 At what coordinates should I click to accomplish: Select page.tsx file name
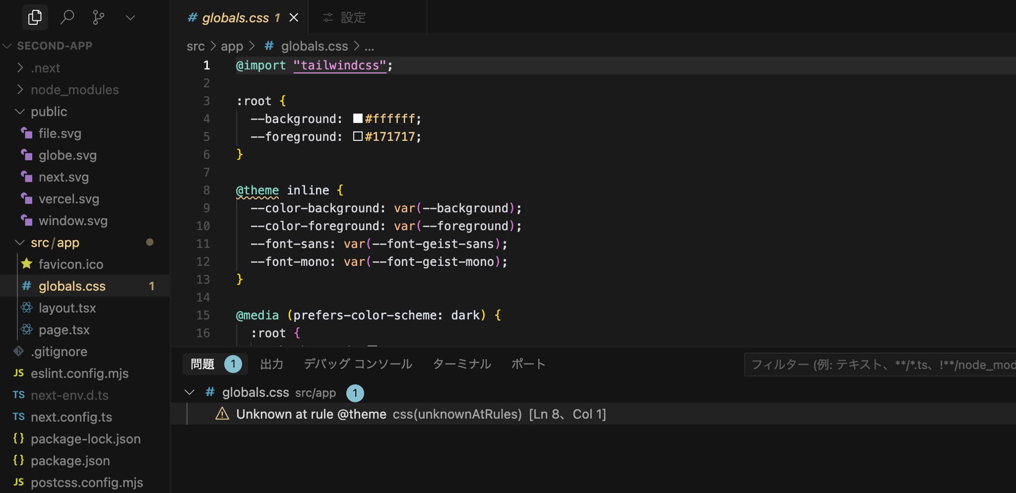(x=64, y=330)
